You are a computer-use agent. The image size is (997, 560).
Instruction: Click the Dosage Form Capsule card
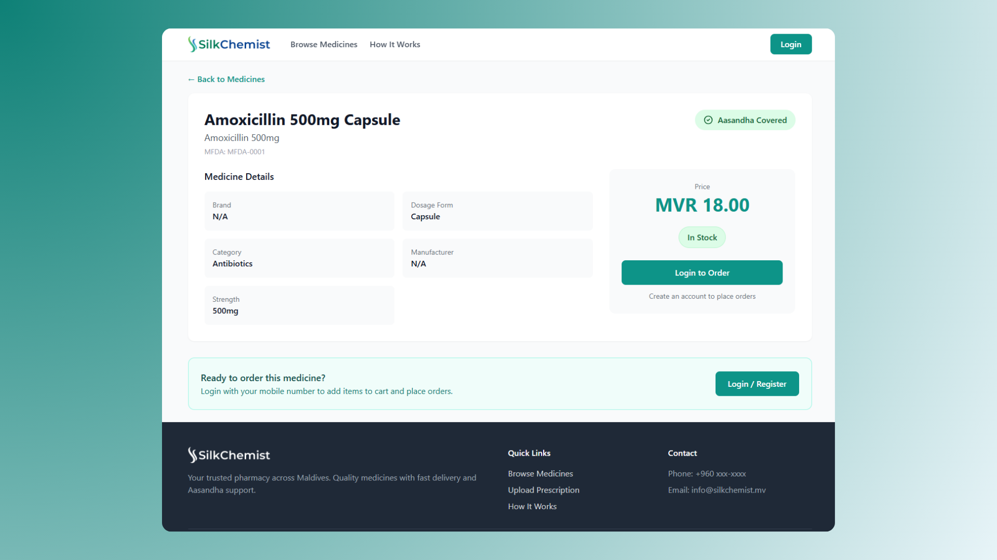(497, 211)
